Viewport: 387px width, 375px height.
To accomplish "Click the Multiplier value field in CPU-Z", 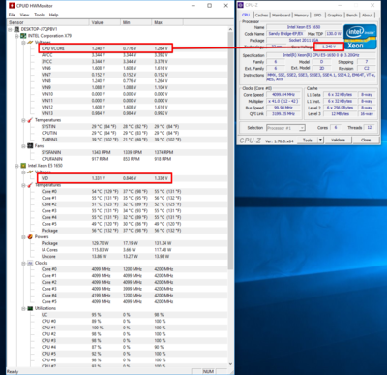I will click(283, 101).
